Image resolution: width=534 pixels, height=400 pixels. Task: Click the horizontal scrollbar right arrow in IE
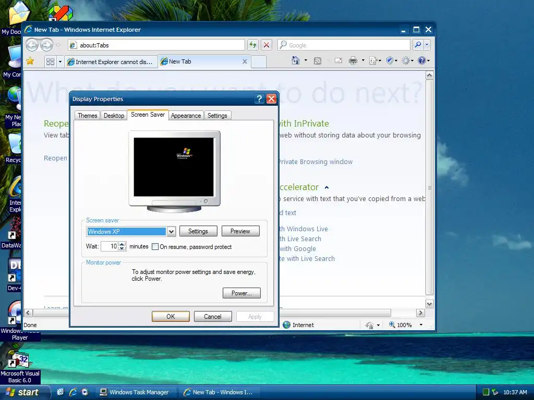[421, 313]
